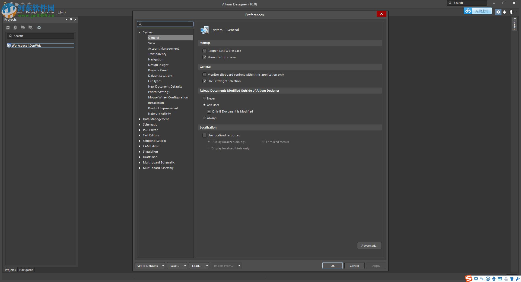The width and height of the screenshot is (521, 282).
Task: Close the Preferences dialog with red X
Action: click(382, 14)
